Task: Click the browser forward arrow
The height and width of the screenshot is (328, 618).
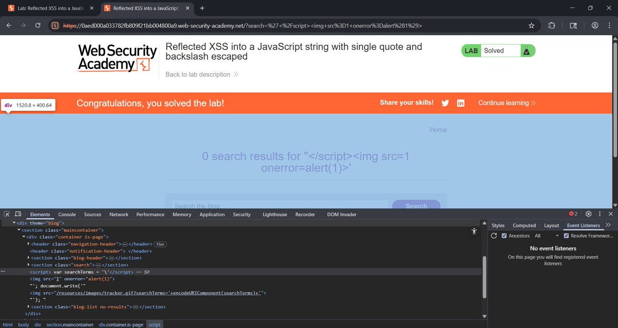Action: (23, 25)
